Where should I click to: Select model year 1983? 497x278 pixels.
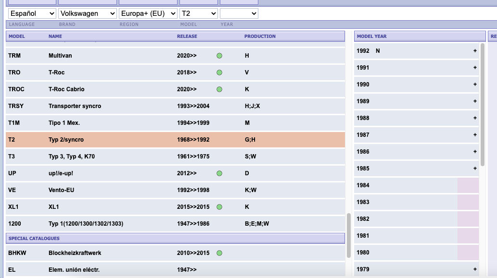pyautogui.click(x=363, y=202)
